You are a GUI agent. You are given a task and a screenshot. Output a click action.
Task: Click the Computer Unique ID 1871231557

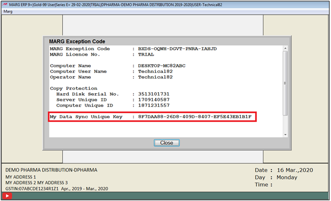[154, 106]
